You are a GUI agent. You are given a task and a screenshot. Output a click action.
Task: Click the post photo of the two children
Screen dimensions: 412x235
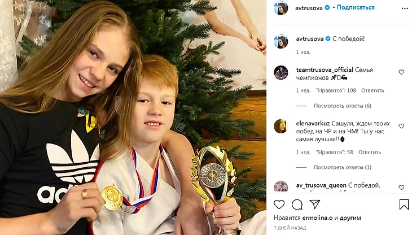133,117
